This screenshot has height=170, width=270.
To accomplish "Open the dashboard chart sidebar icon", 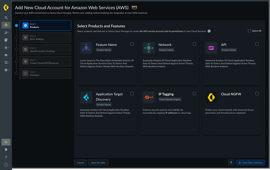I will pyautogui.click(x=6, y=40).
